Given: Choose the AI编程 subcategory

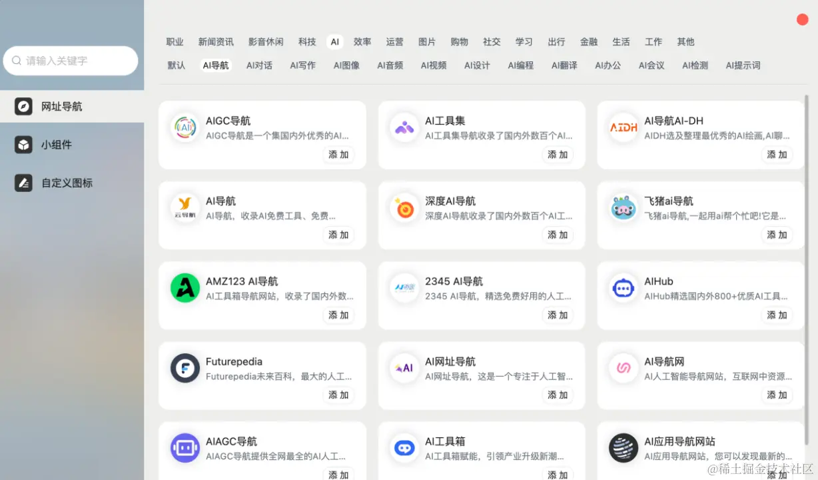Looking at the screenshot, I should 521,65.
